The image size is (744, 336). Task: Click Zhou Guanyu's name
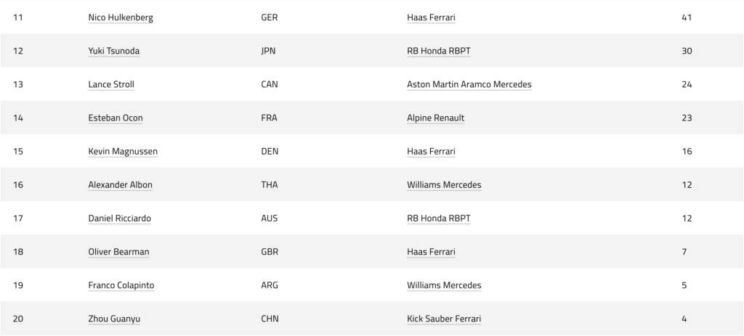coord(114,319)
